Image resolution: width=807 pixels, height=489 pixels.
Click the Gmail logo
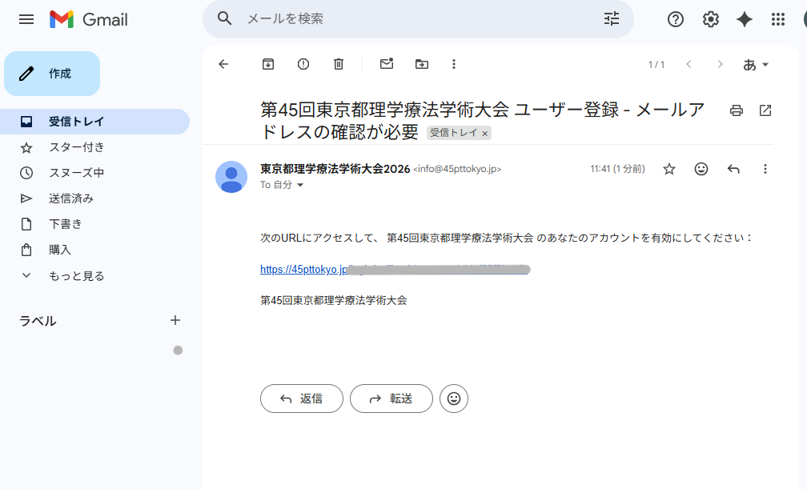(89, 19)
